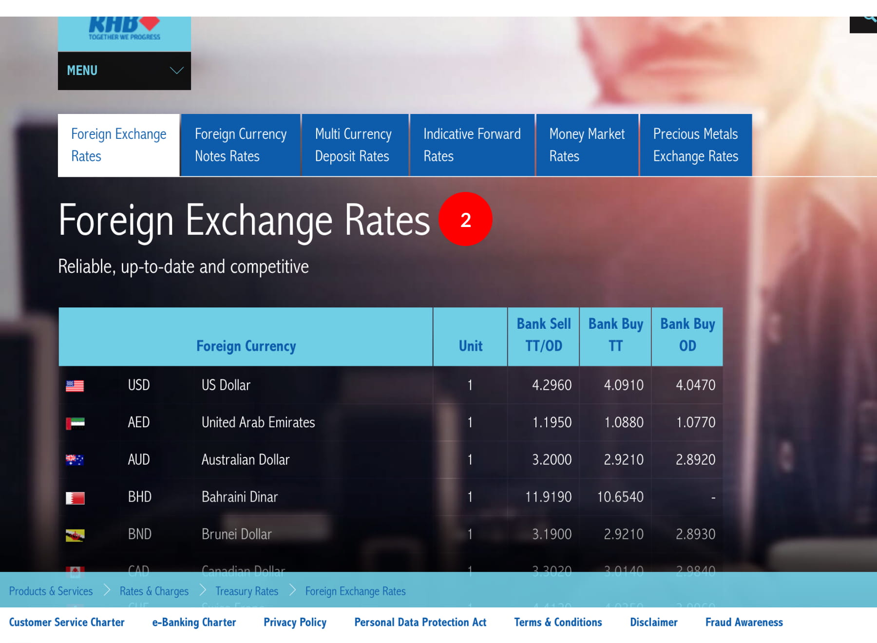This screenshot has height=643, width=877.
Task: Open Precious Metals Exchange Rates tab
Action: [695, 145]
